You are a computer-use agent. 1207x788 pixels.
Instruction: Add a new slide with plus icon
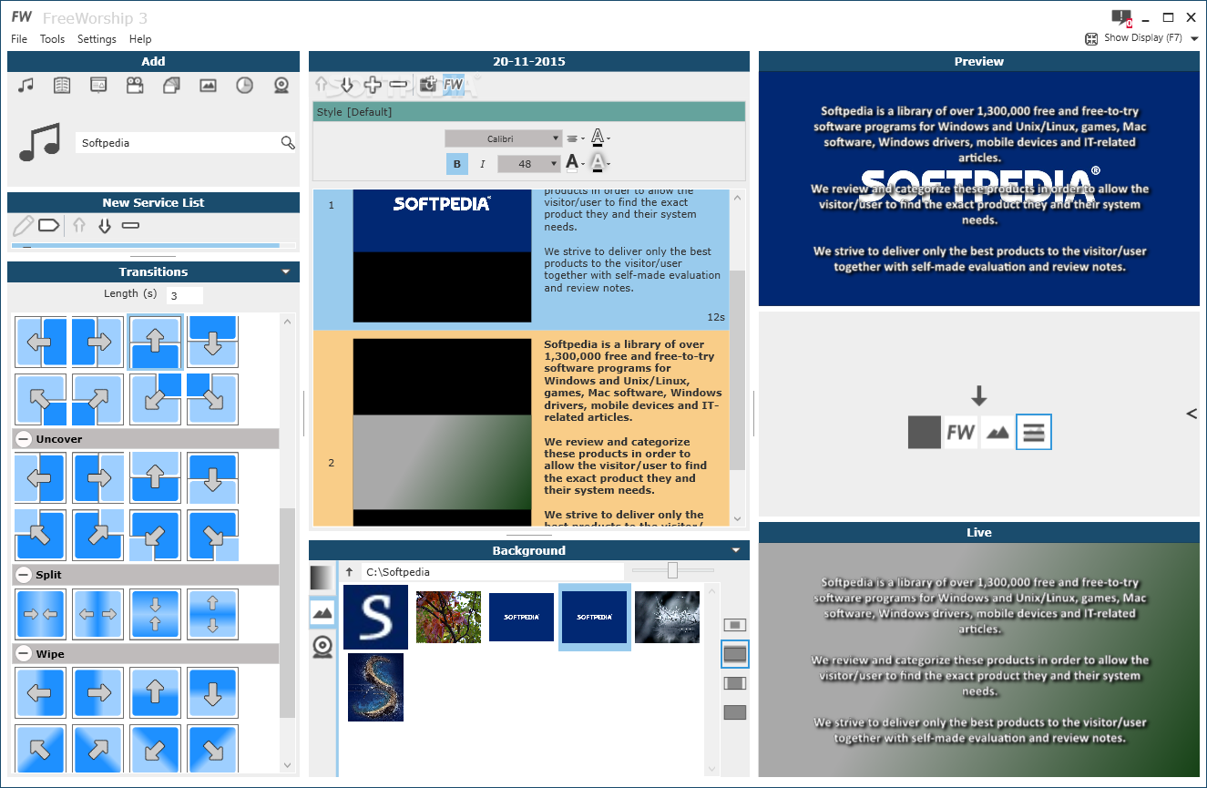[373, 85]
